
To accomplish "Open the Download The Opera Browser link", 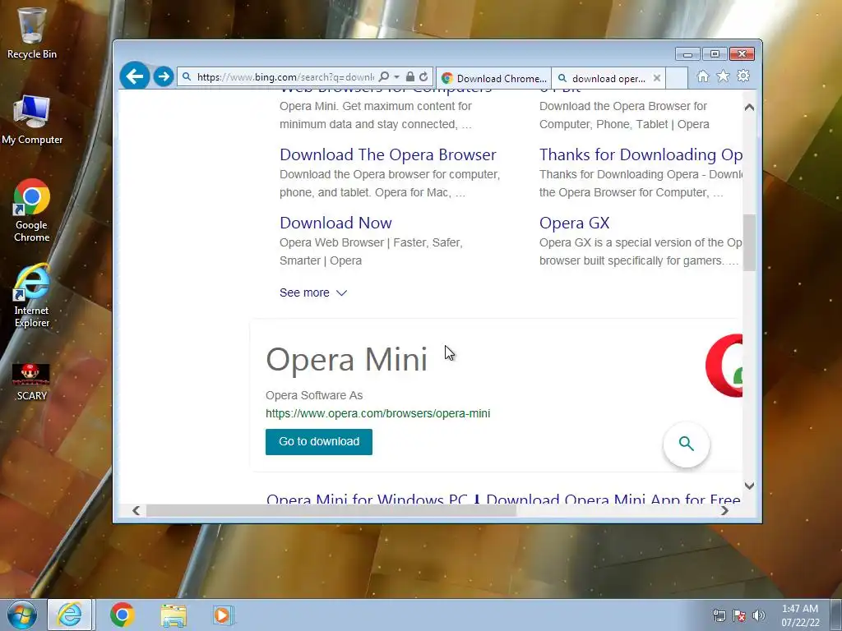I will point(388,154).
